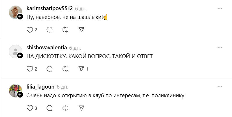The height and width of the screenshot is (117, 232).
Task: Share karimsharipov5512's comment via send icon
Action: [81, 30]
